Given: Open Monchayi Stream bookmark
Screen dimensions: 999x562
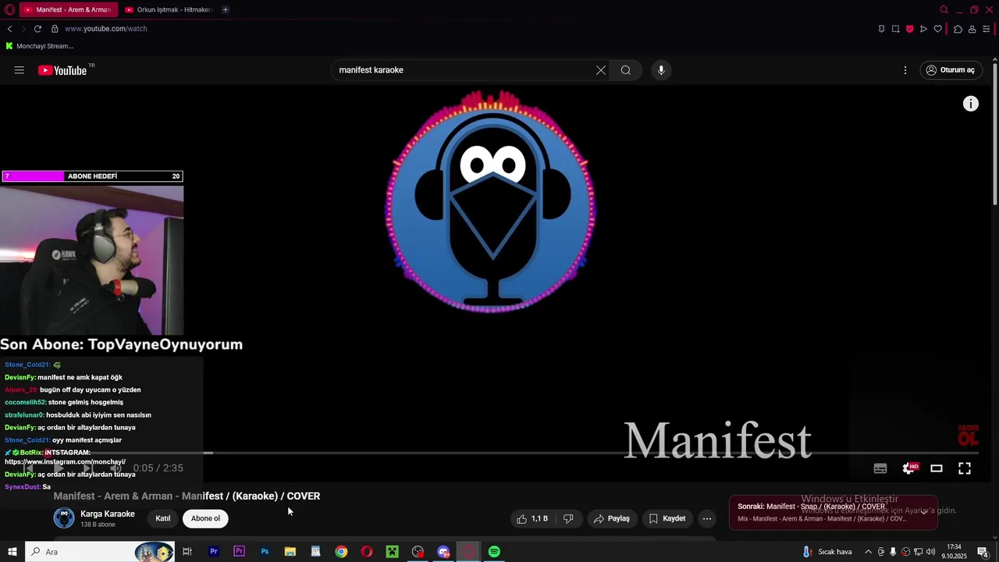Looking at the screenshot, I should click(x=39, y=46).
